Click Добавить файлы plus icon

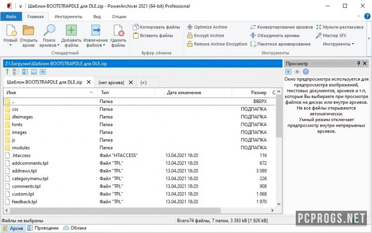71,31
